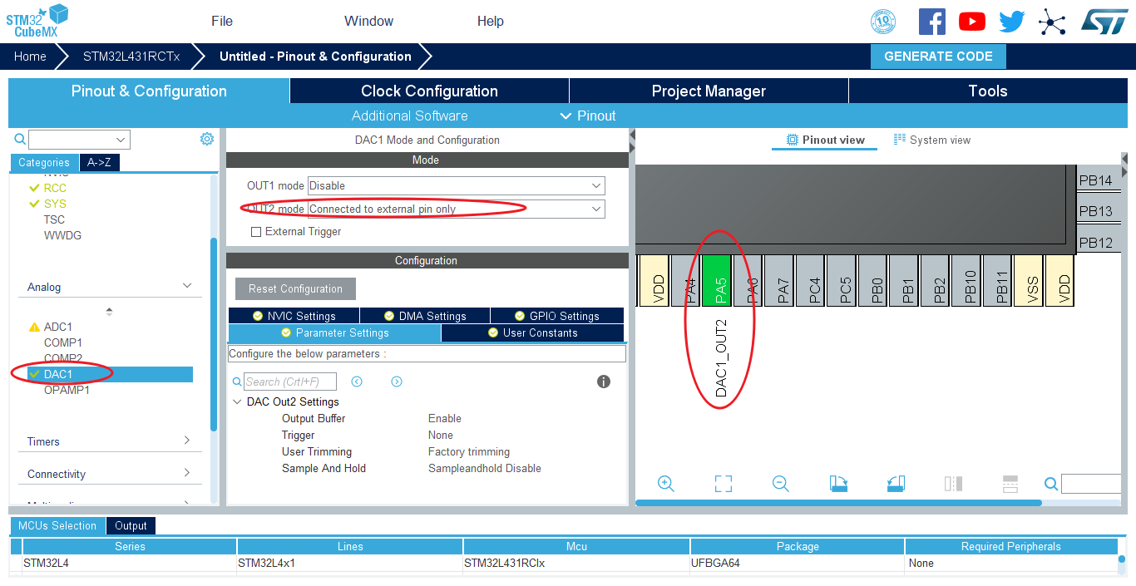
Task: Click Additional Software link
Action: (x=410, y=116)
